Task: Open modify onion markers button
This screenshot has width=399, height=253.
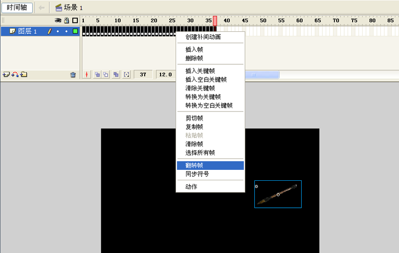Action: 127,74
